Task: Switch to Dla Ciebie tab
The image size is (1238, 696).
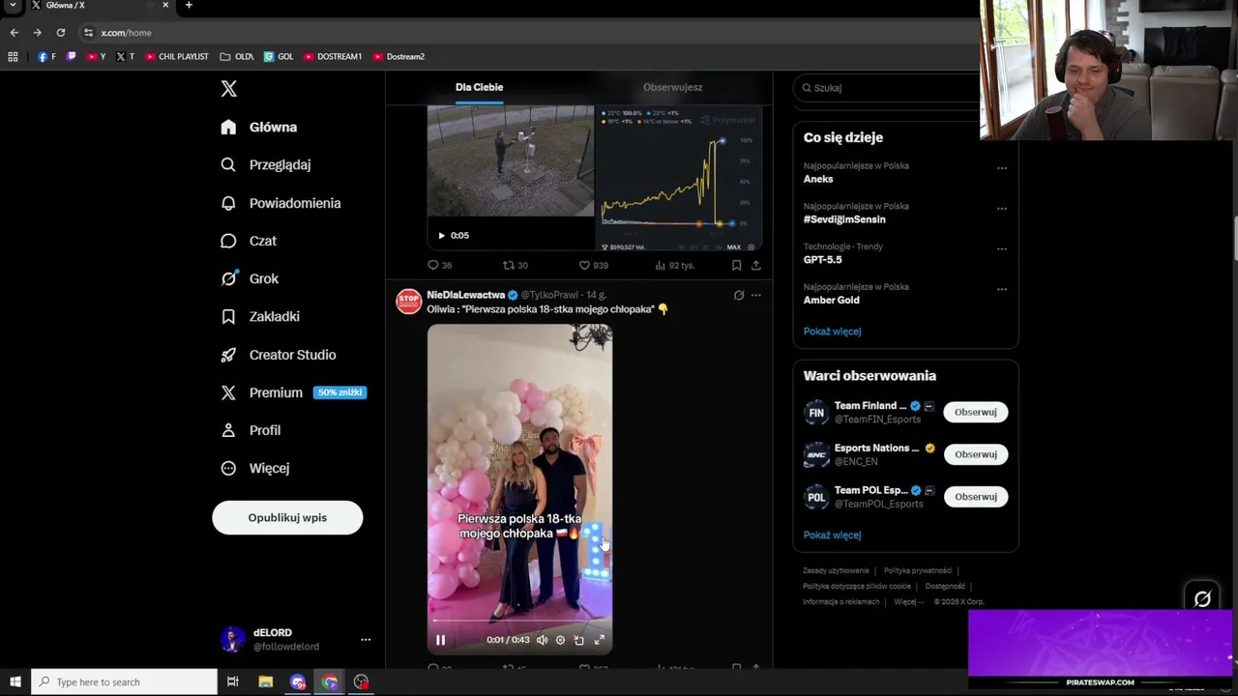Action: (480, 87)
